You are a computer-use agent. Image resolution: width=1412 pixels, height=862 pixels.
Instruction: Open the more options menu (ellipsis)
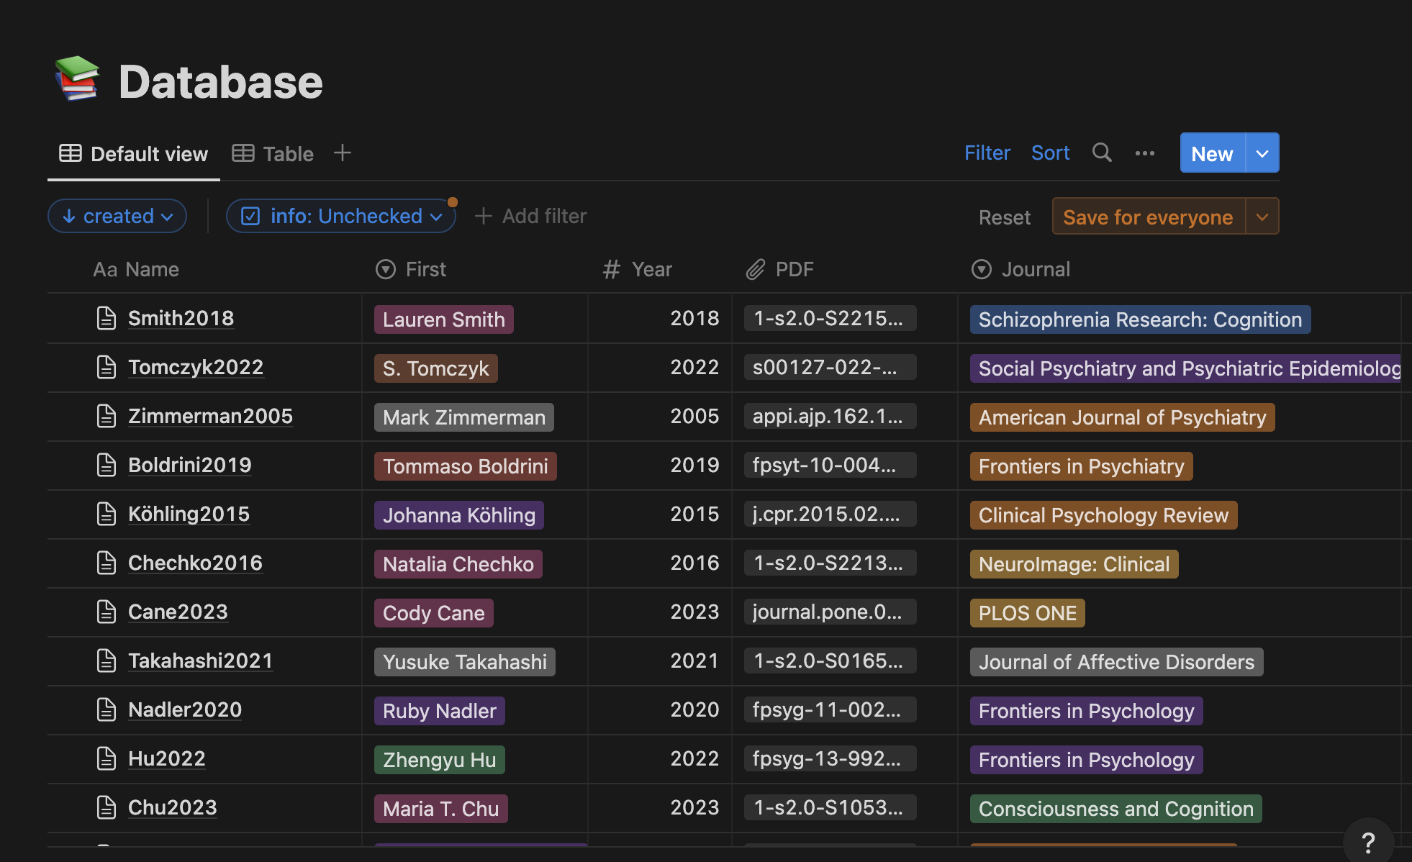pyautogui.click(x=1145, y=153)
